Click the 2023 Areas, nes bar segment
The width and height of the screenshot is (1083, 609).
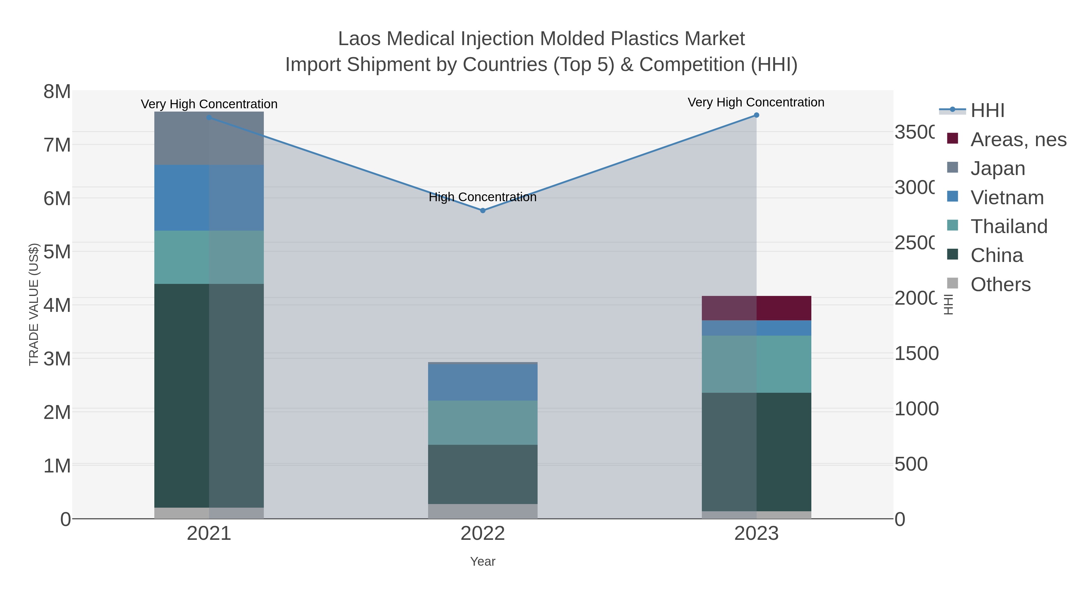756,309
